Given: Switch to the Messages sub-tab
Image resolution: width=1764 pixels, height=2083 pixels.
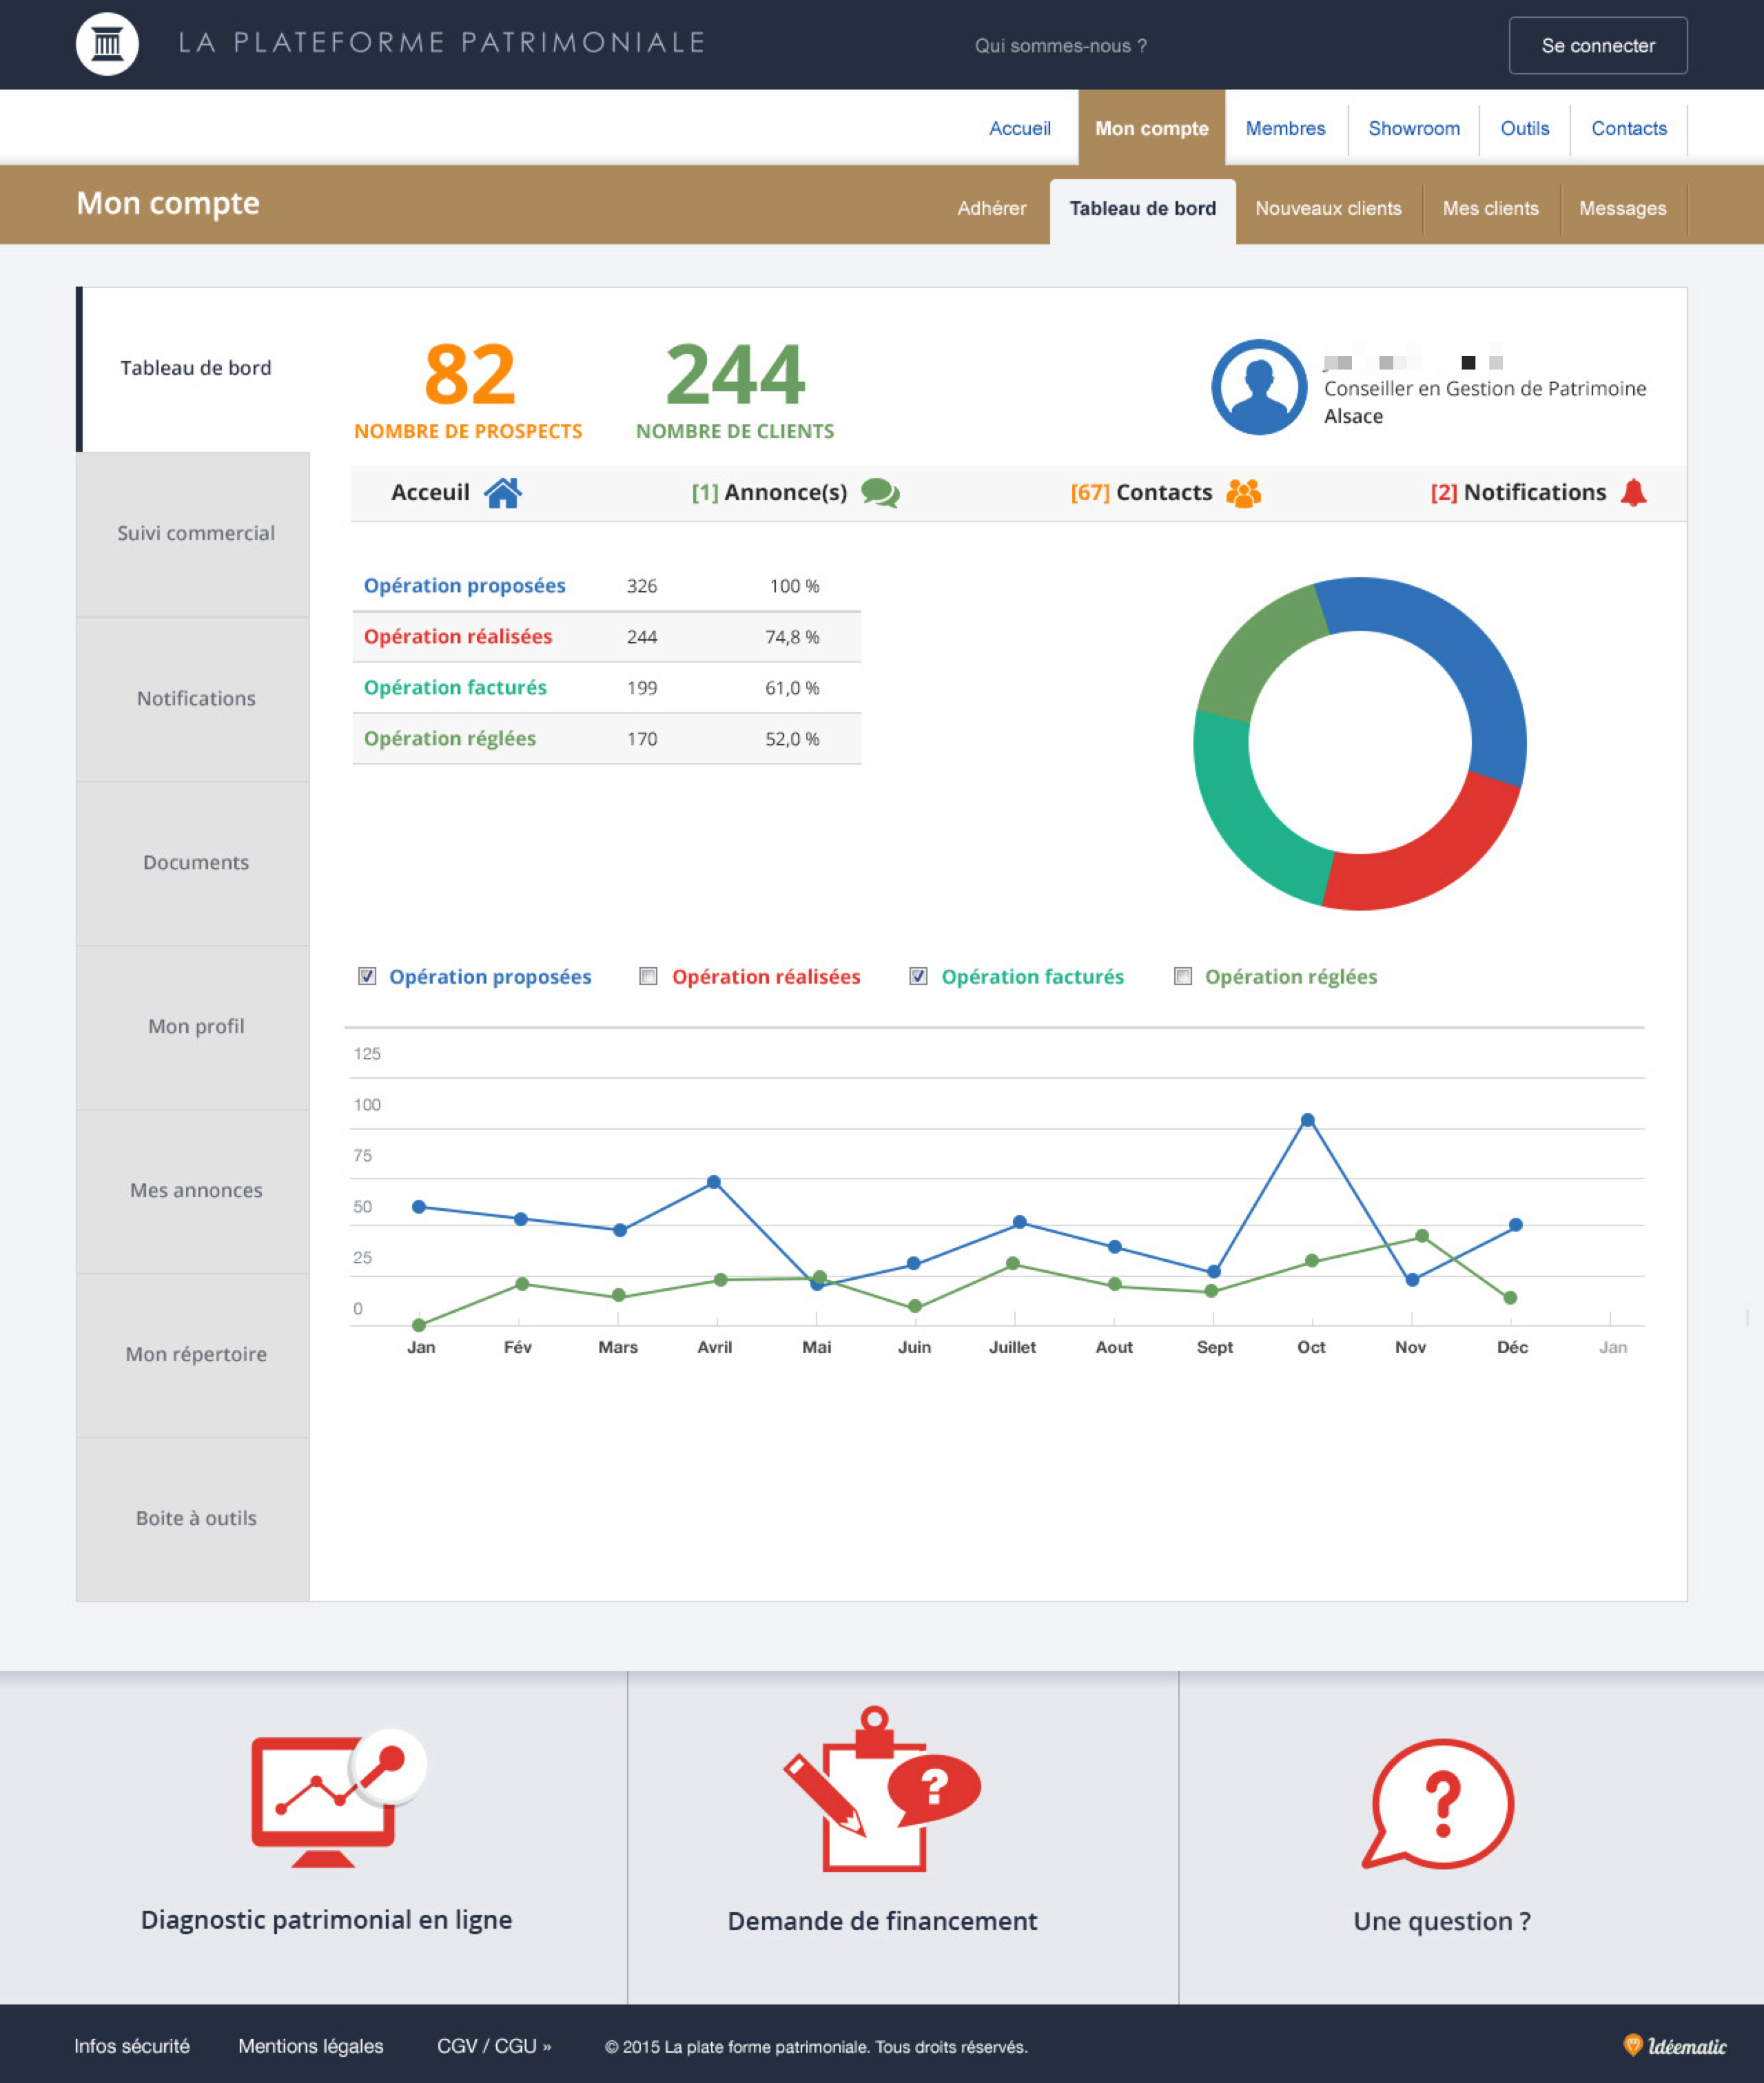Looking at the screenshot, I should point(1622,208).
